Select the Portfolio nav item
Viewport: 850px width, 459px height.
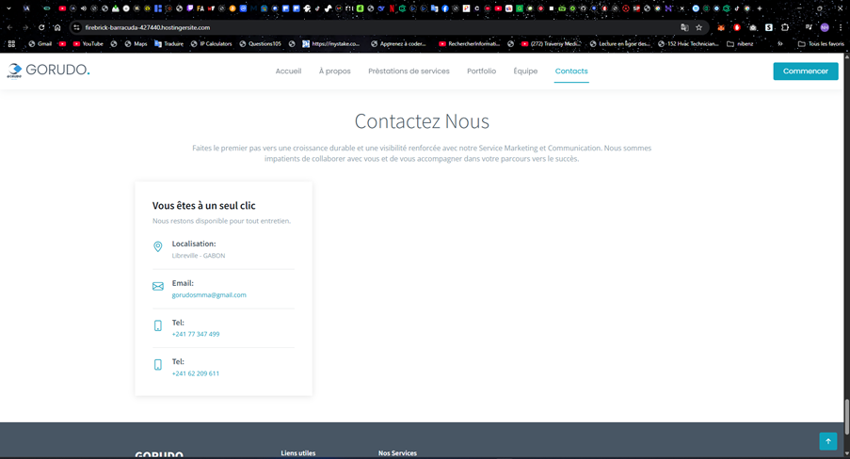coord(481,71)
